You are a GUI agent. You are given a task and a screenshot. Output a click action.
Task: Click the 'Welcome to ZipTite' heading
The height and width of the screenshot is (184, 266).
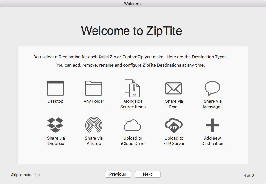pos(132,31)
